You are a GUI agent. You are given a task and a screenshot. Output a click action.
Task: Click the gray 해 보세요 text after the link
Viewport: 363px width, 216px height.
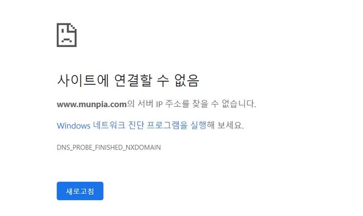pos(225,125)
